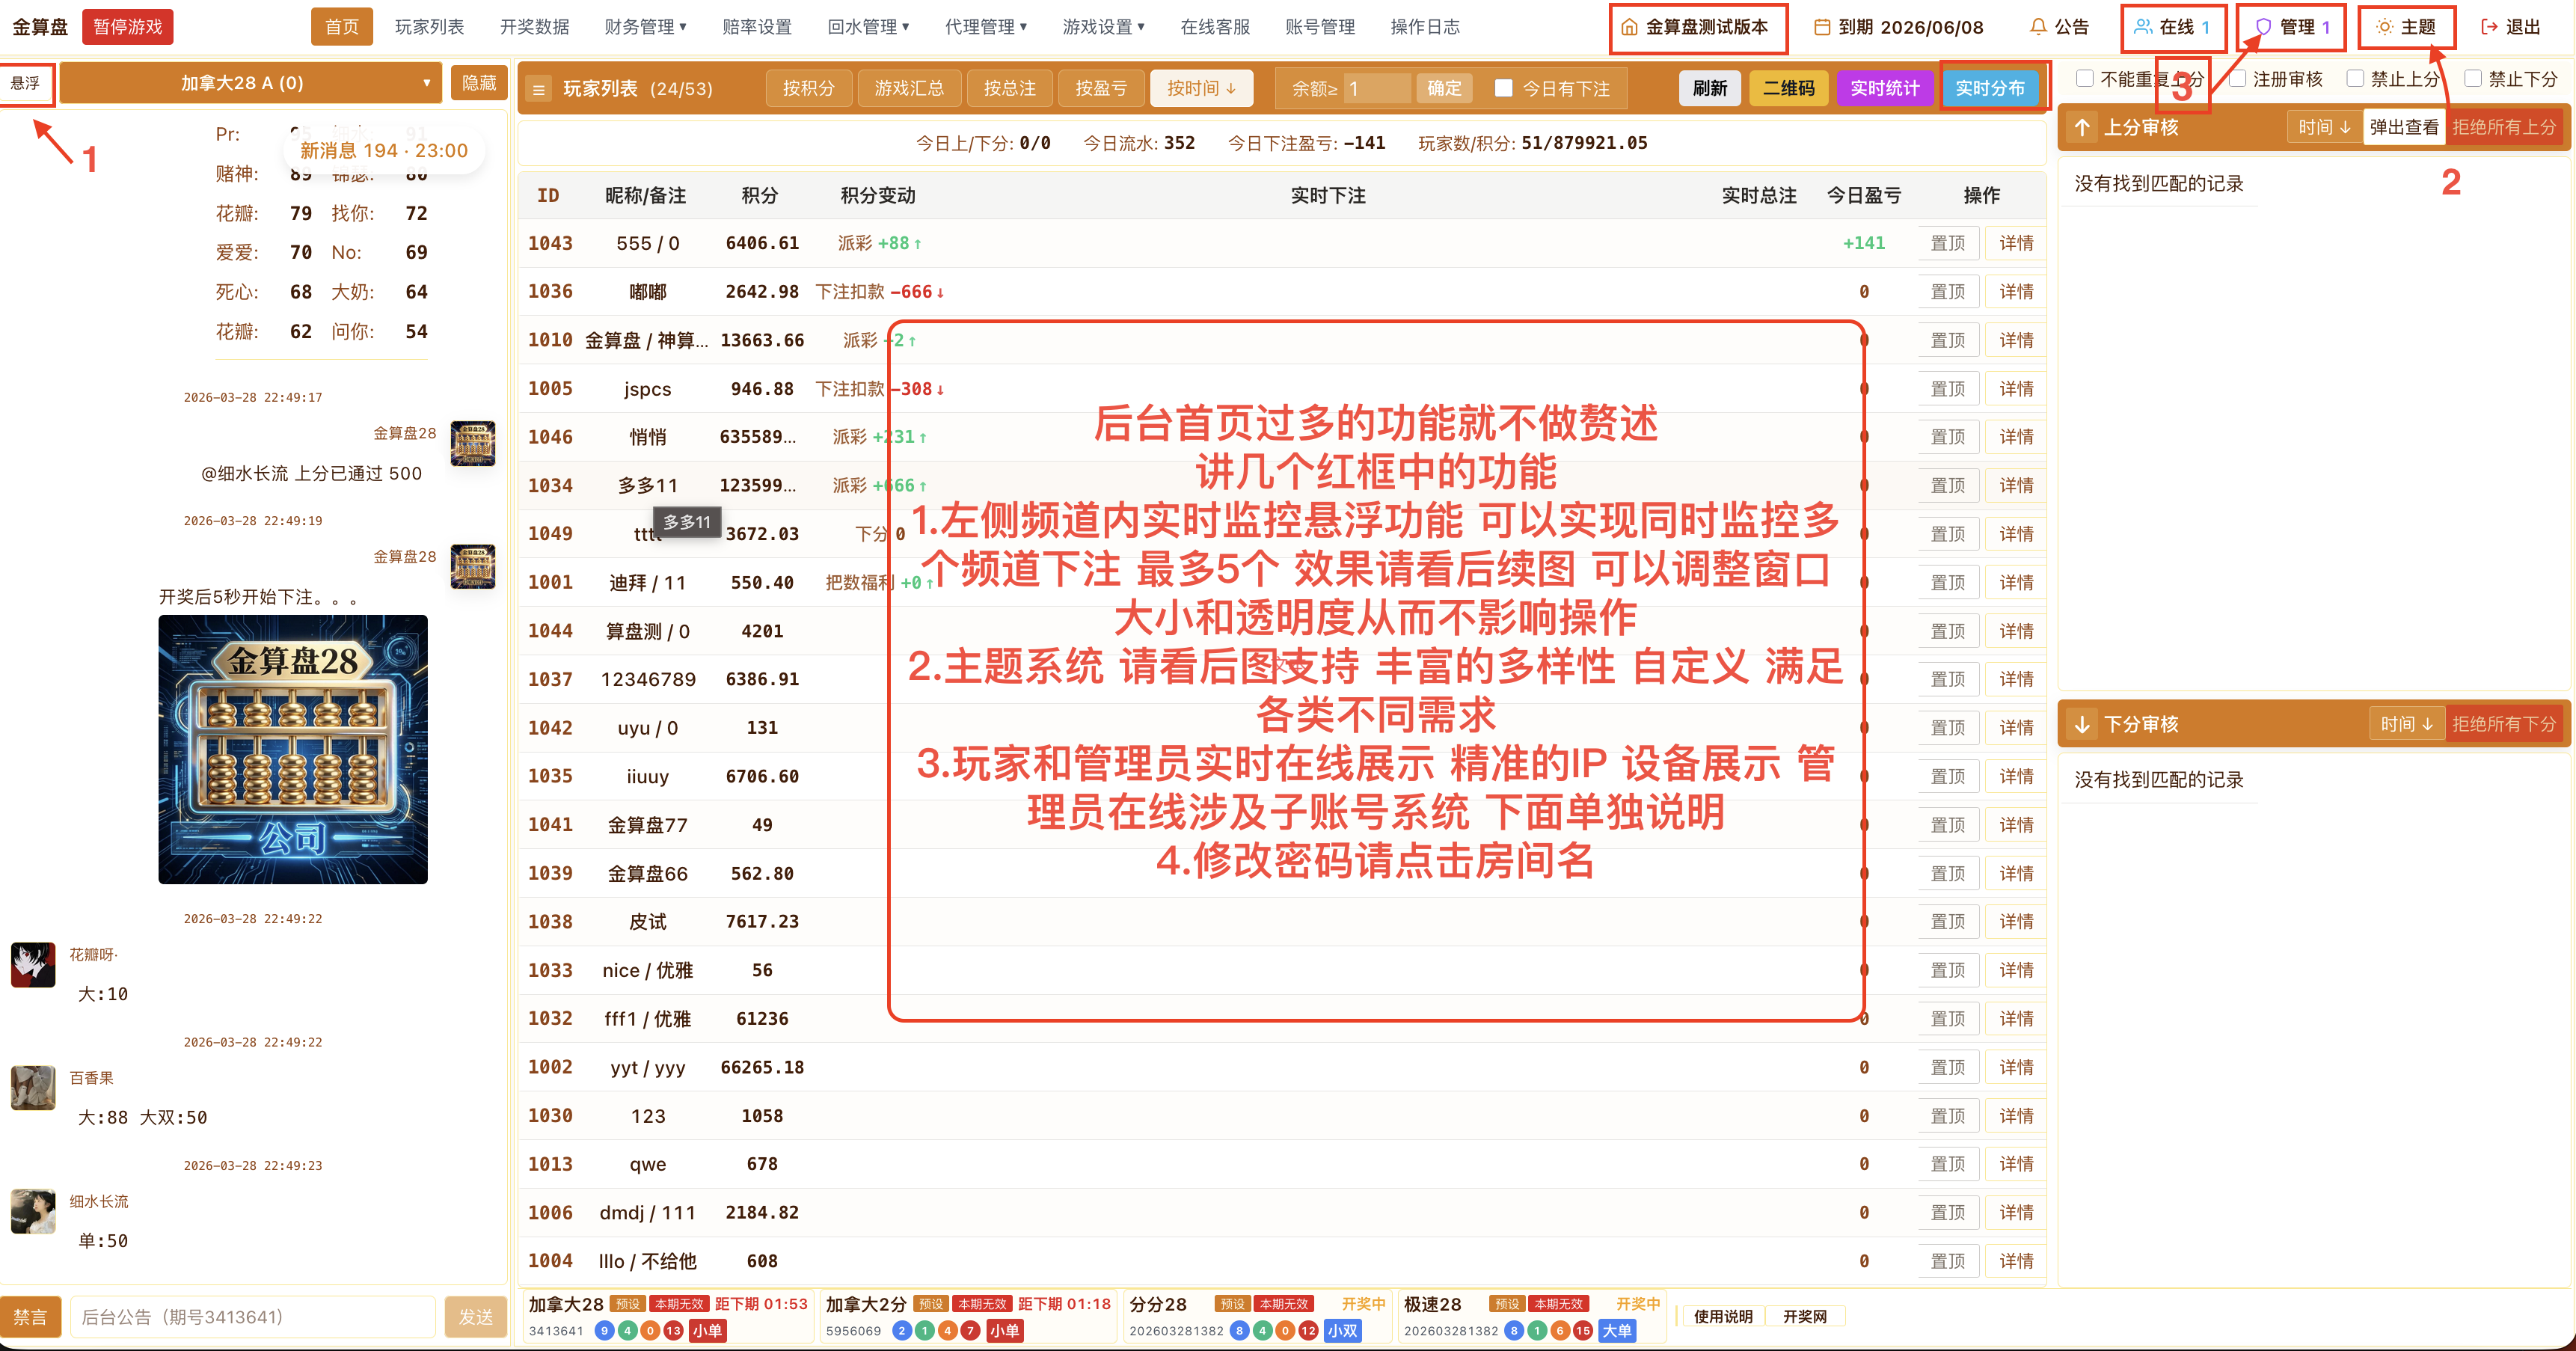
Task: Open 使用说明 link in footer
Action: coord(1723,1316)
